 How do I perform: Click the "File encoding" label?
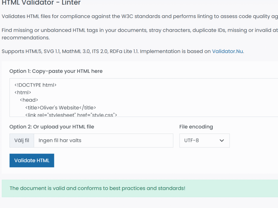pyautogui.click(x=196, y=127)
